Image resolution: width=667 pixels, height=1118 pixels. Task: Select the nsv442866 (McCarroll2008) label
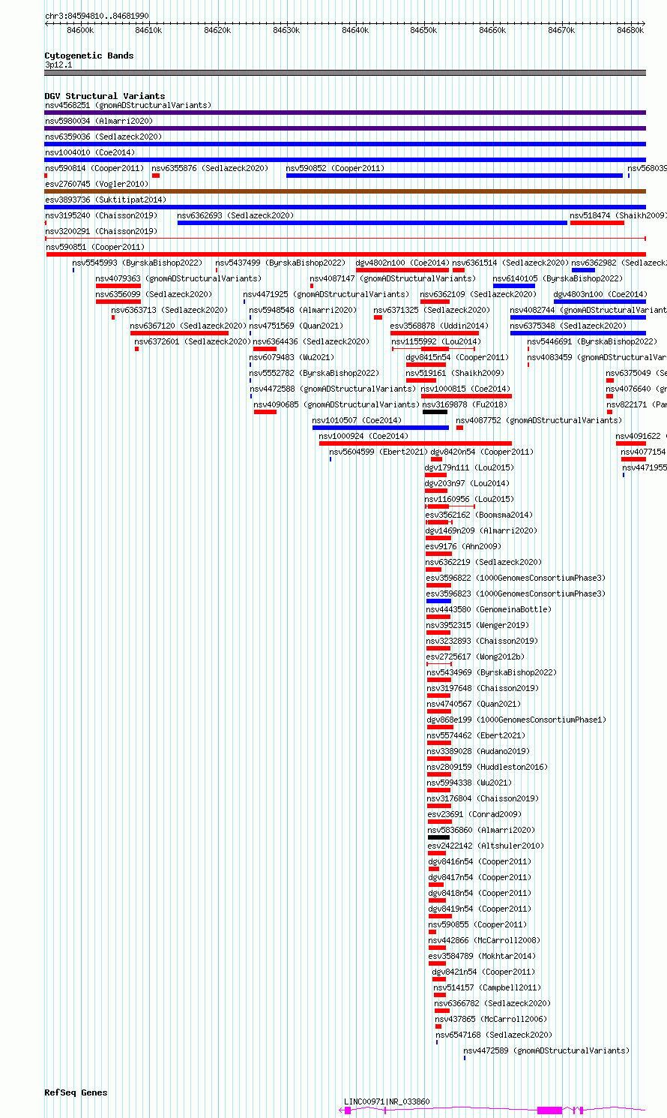point(485,940)
